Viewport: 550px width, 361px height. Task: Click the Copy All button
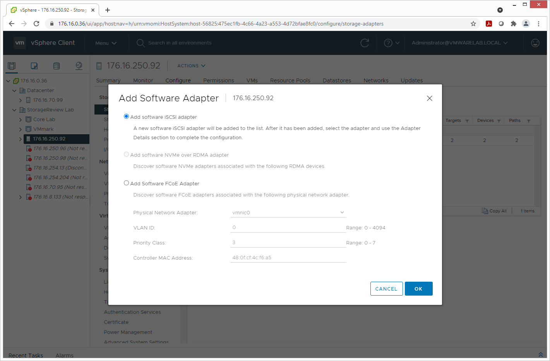tap(494, 211)
